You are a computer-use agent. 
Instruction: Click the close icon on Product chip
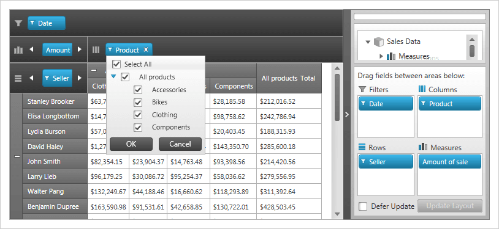[146, 50]
